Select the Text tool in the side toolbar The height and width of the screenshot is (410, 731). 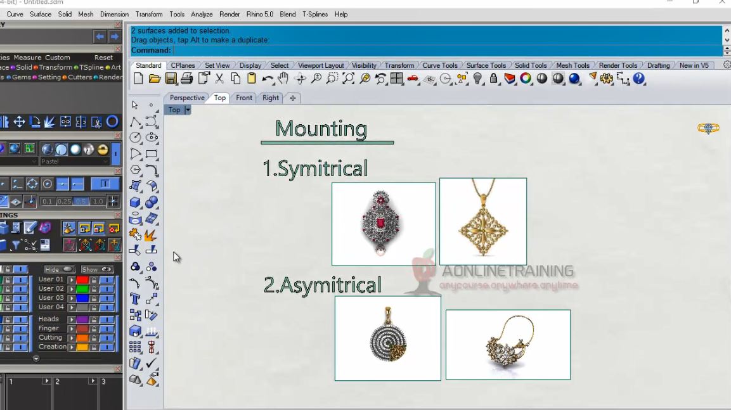136,298
